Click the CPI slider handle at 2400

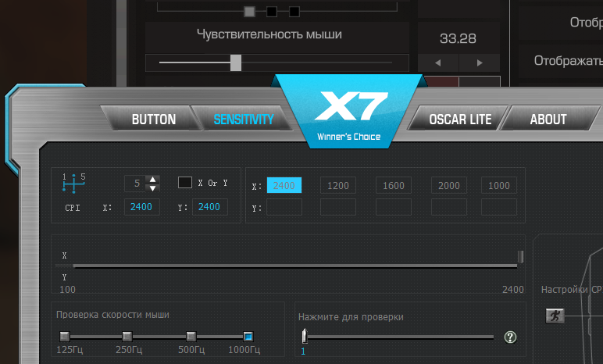[520, 257]
